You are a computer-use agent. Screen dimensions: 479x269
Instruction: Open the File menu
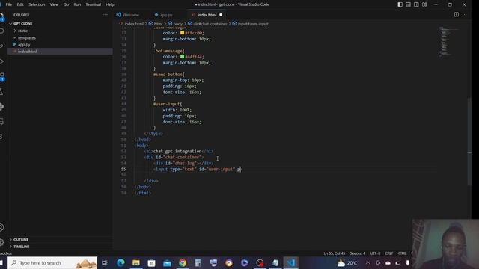[x=9, y=4]
